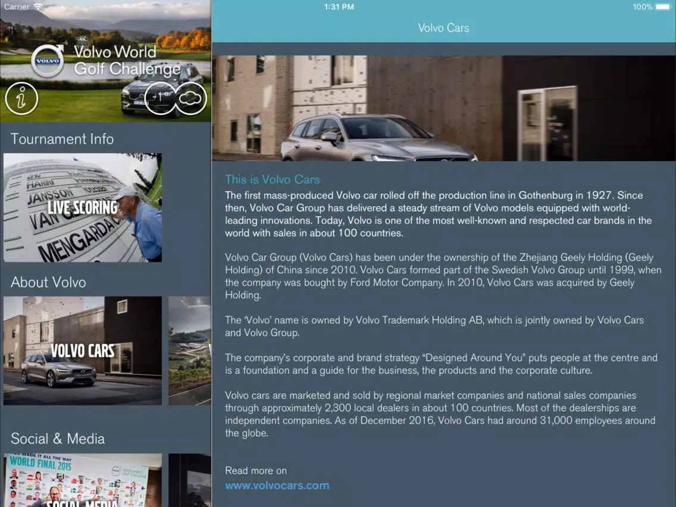
Task: Click the Social & Media section heading
Action: pos(58,439)
